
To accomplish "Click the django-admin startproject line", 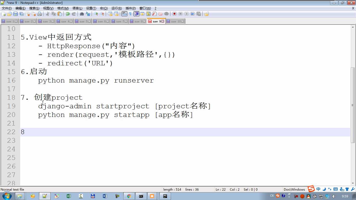I will pyautogui.click(x=124, y=106).
